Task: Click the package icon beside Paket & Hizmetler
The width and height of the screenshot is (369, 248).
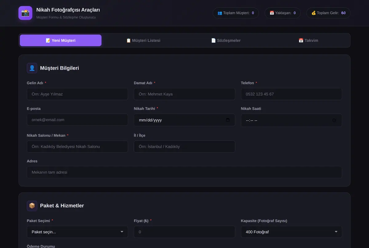Action: pos(32,206)
